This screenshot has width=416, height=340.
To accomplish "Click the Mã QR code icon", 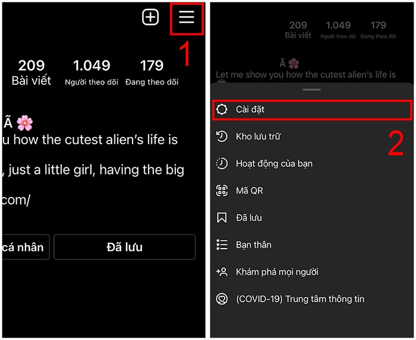I will (x=222, y=190).
